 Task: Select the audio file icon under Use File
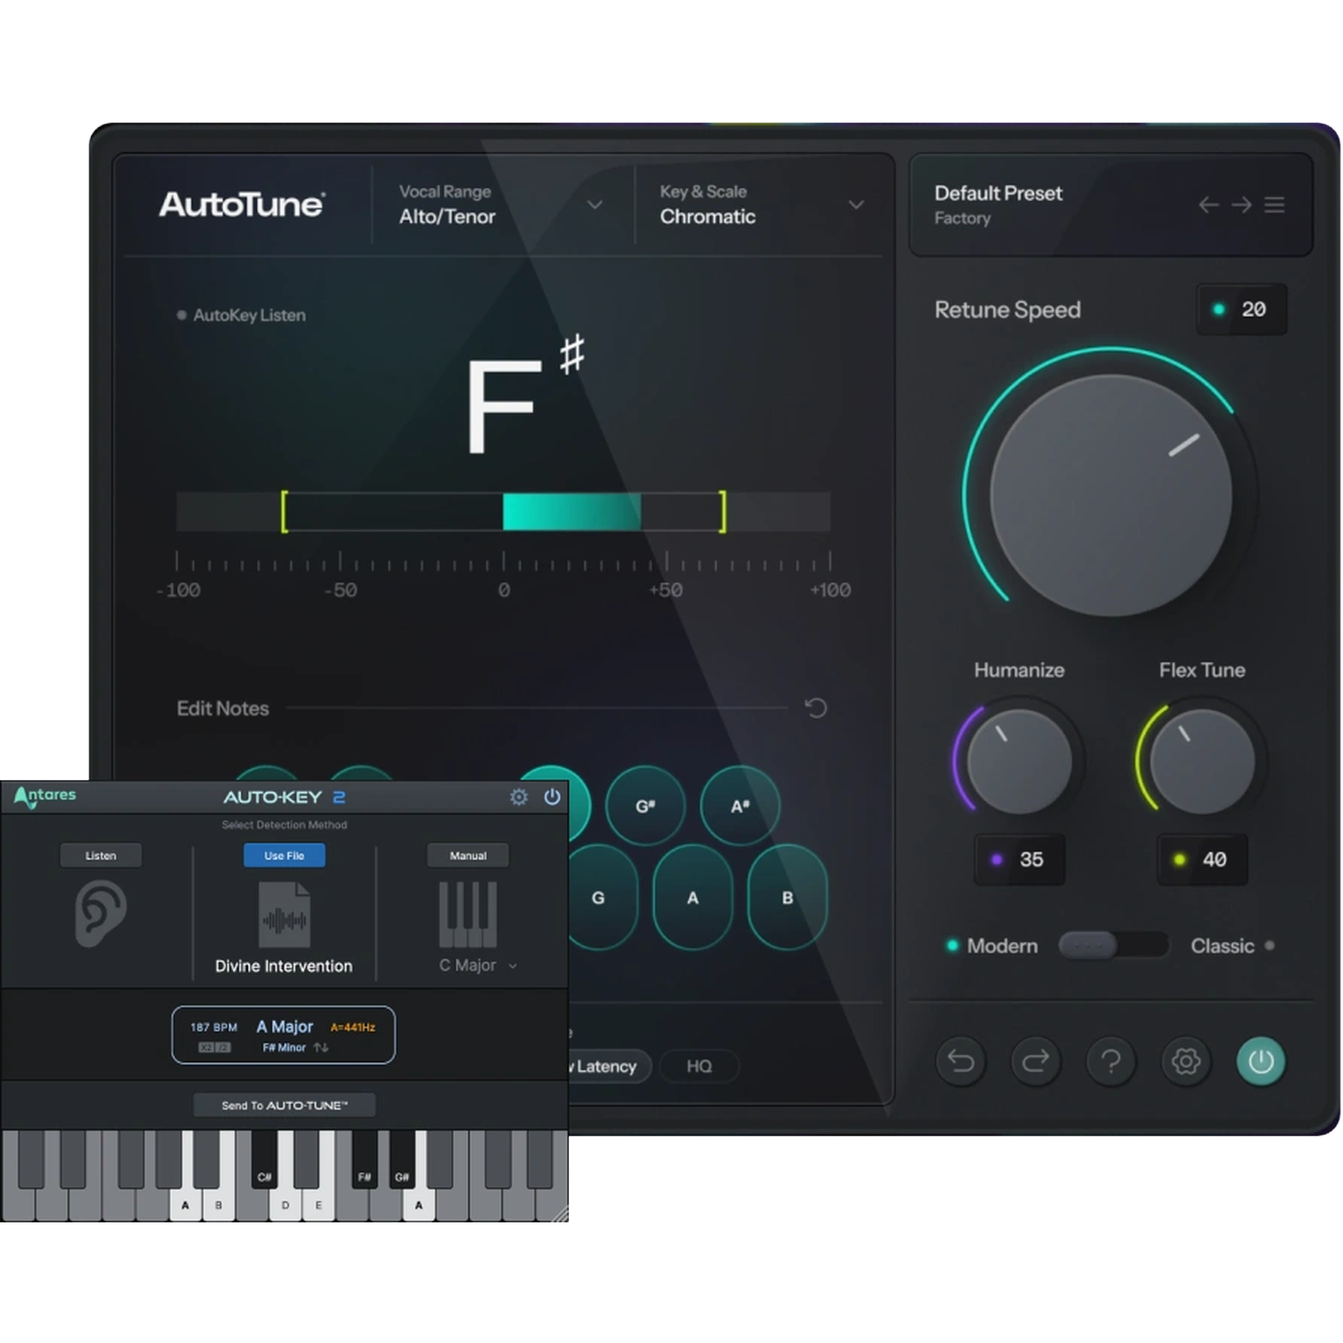tap(285, 914)
